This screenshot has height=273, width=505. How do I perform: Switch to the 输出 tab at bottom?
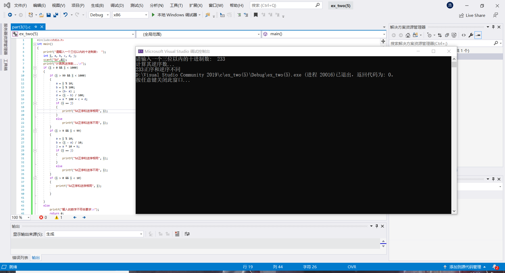(x=36, y=258)
